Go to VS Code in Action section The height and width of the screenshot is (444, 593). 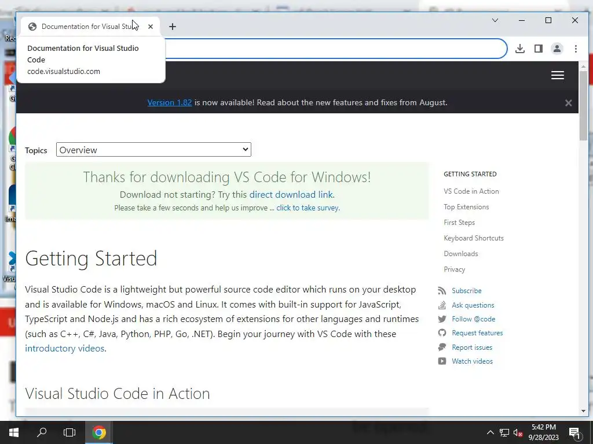(x=471, y=191)
